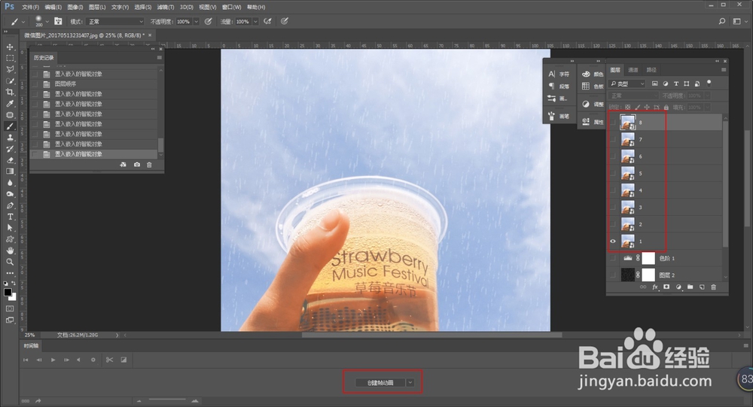Show layer 8 via visibility box
The width and height of the screenshot is (753, 407).
coord(613,123)
